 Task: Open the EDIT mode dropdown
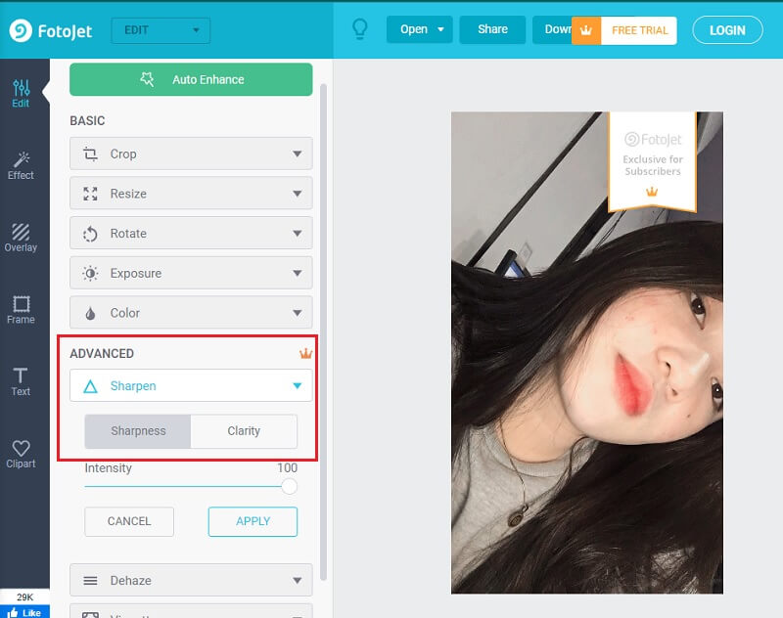161,30
